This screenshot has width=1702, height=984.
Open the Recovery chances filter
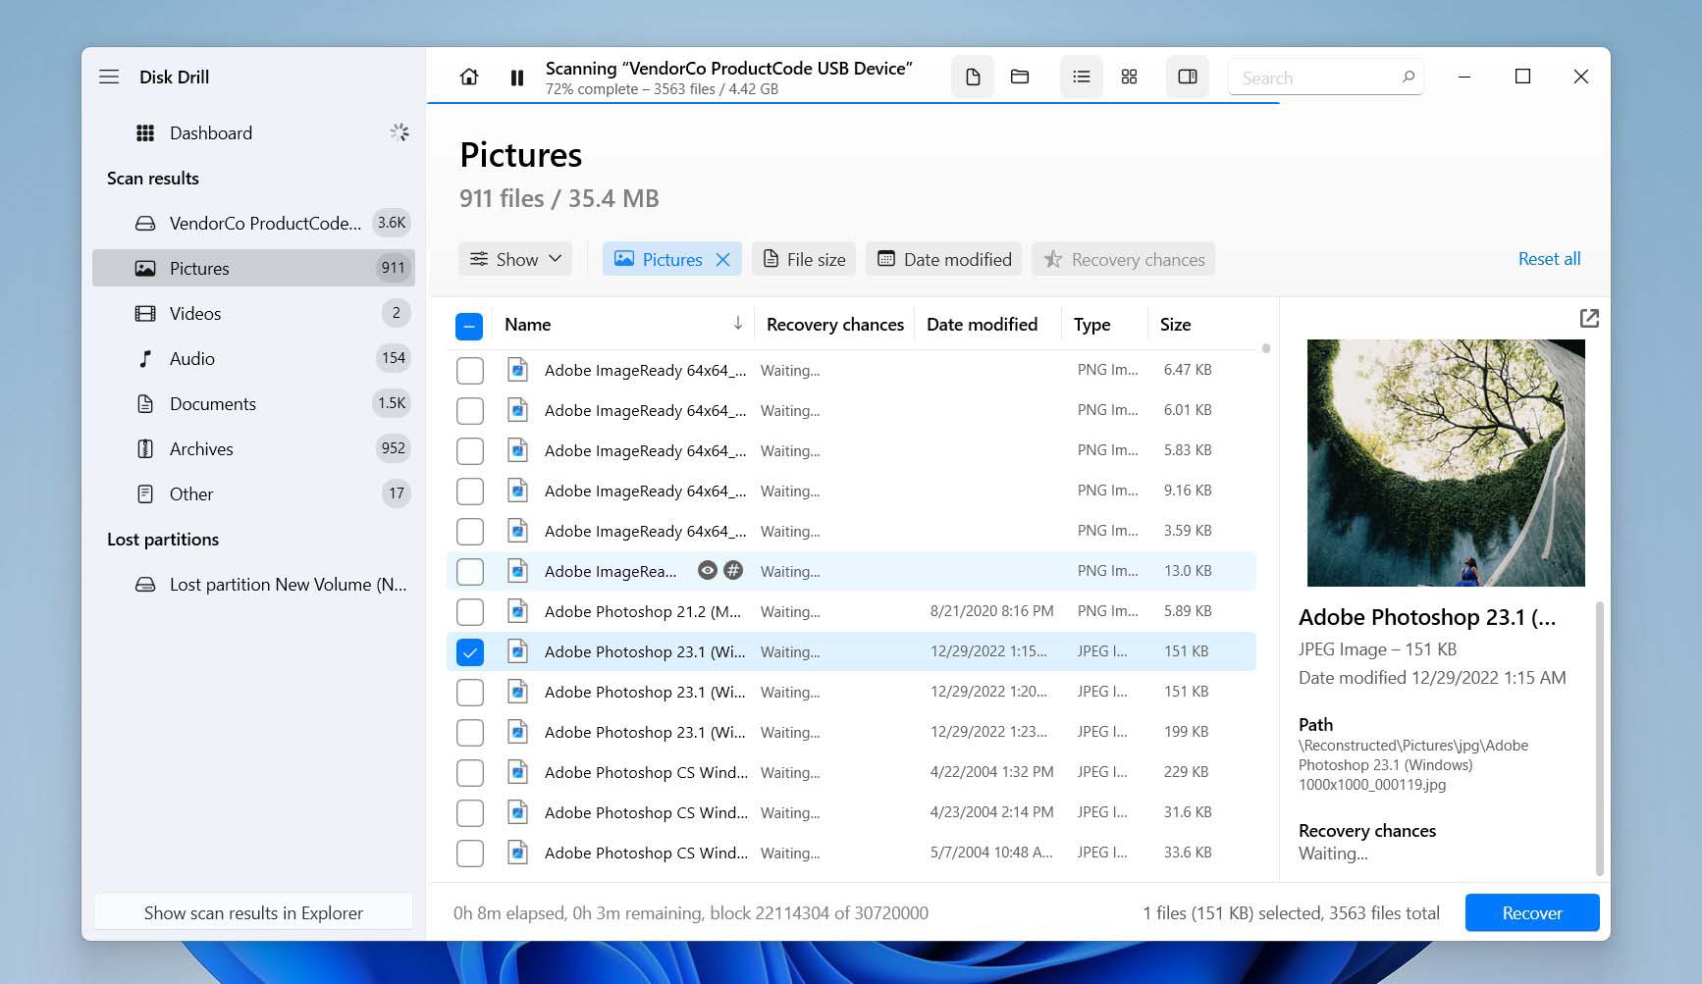click(1123, 259)
